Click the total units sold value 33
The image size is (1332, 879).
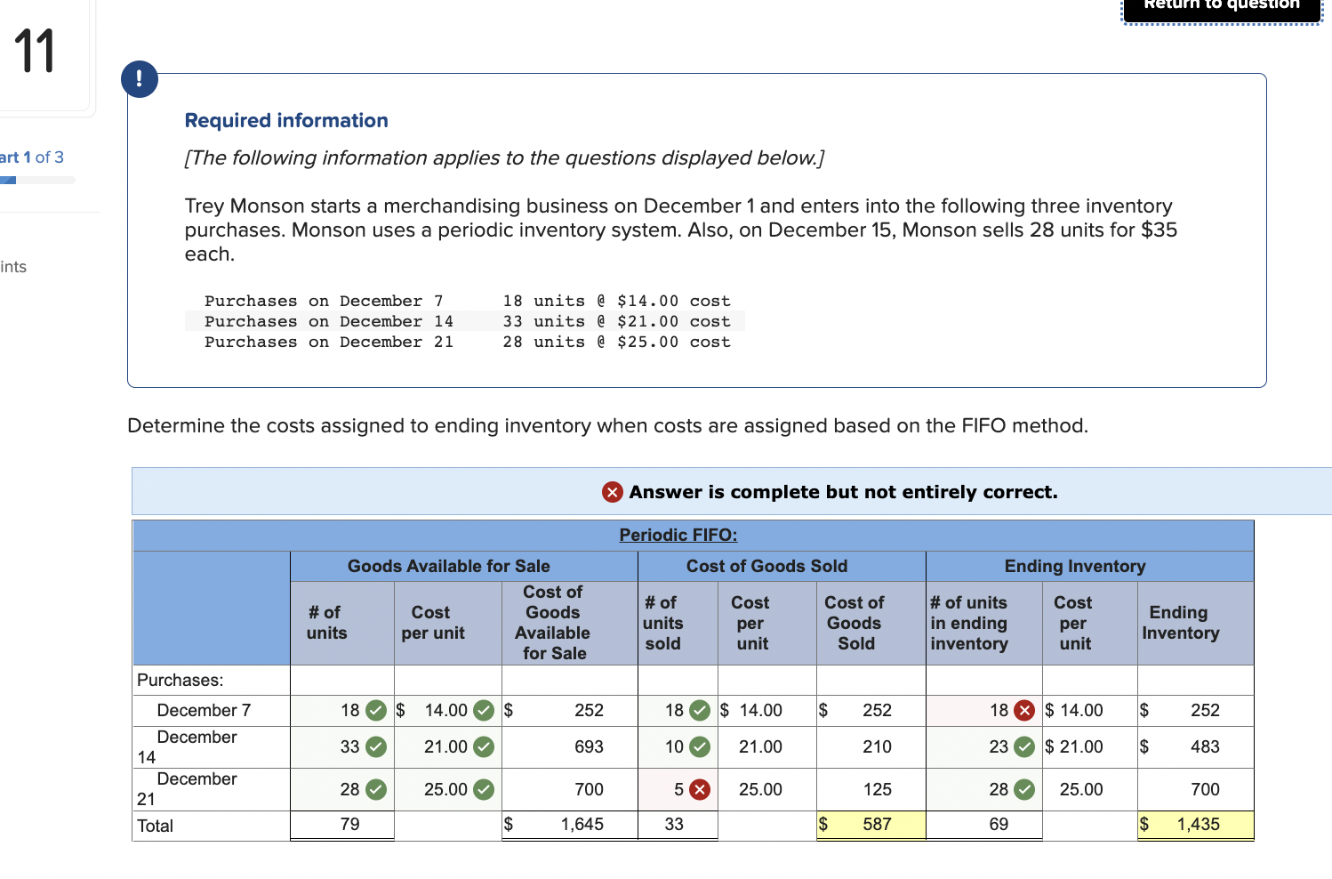click(674, 824)
